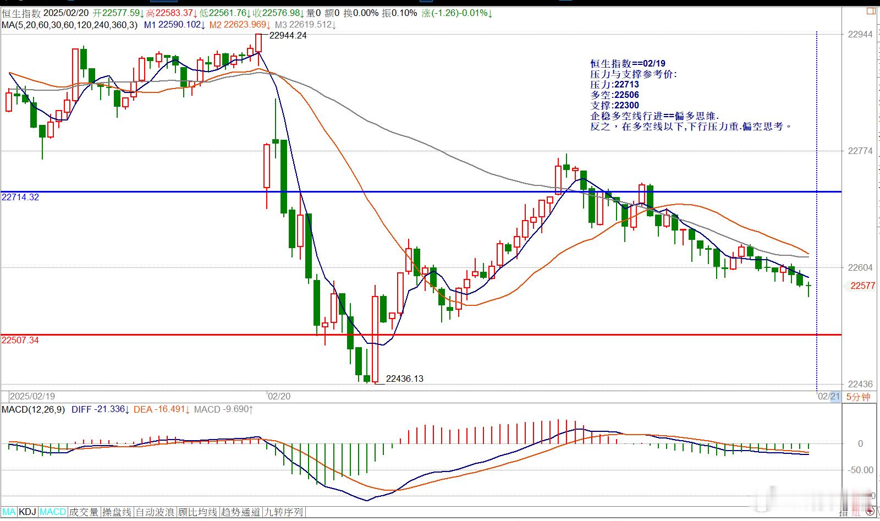The height and width of the screenshot is (521, 880).
Task: Click the 恒生指数 title label
Action: click(21, 13)
